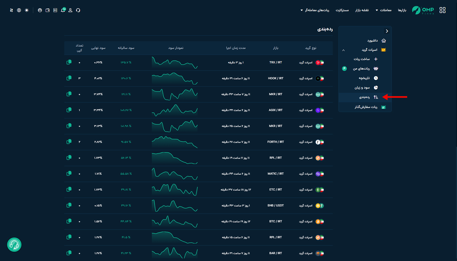Copy the MKR / IRT bot with ۱۲۱.۱۱ %

point(69,94)
